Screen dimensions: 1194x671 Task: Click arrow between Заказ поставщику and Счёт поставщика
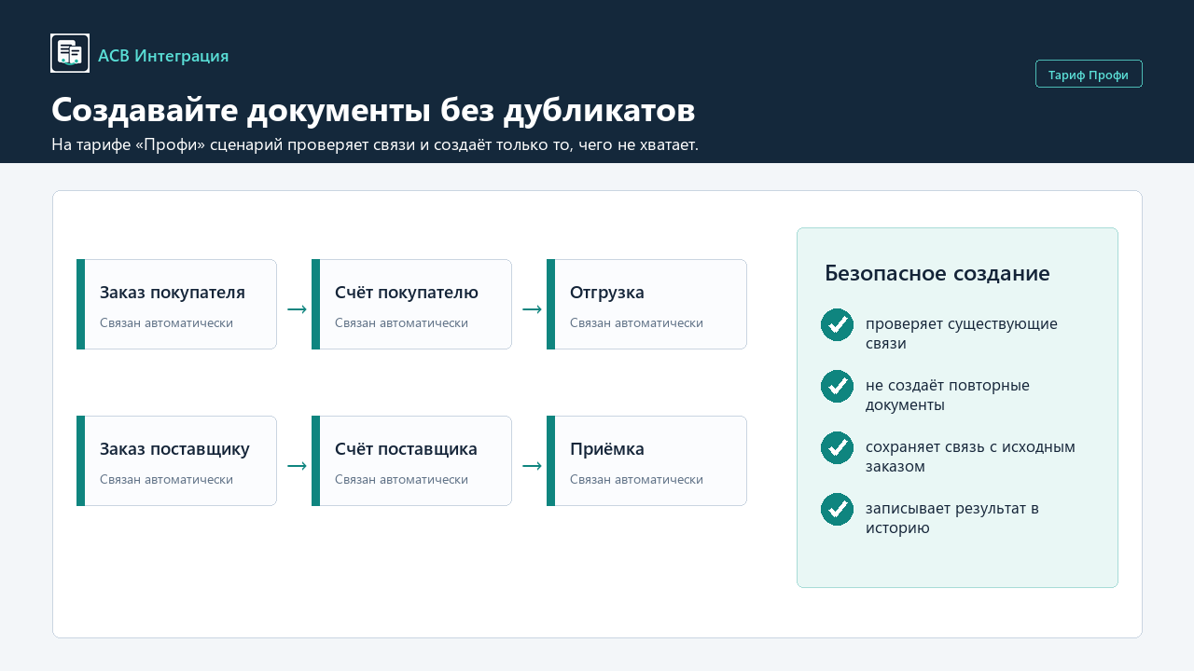point(297,466)
